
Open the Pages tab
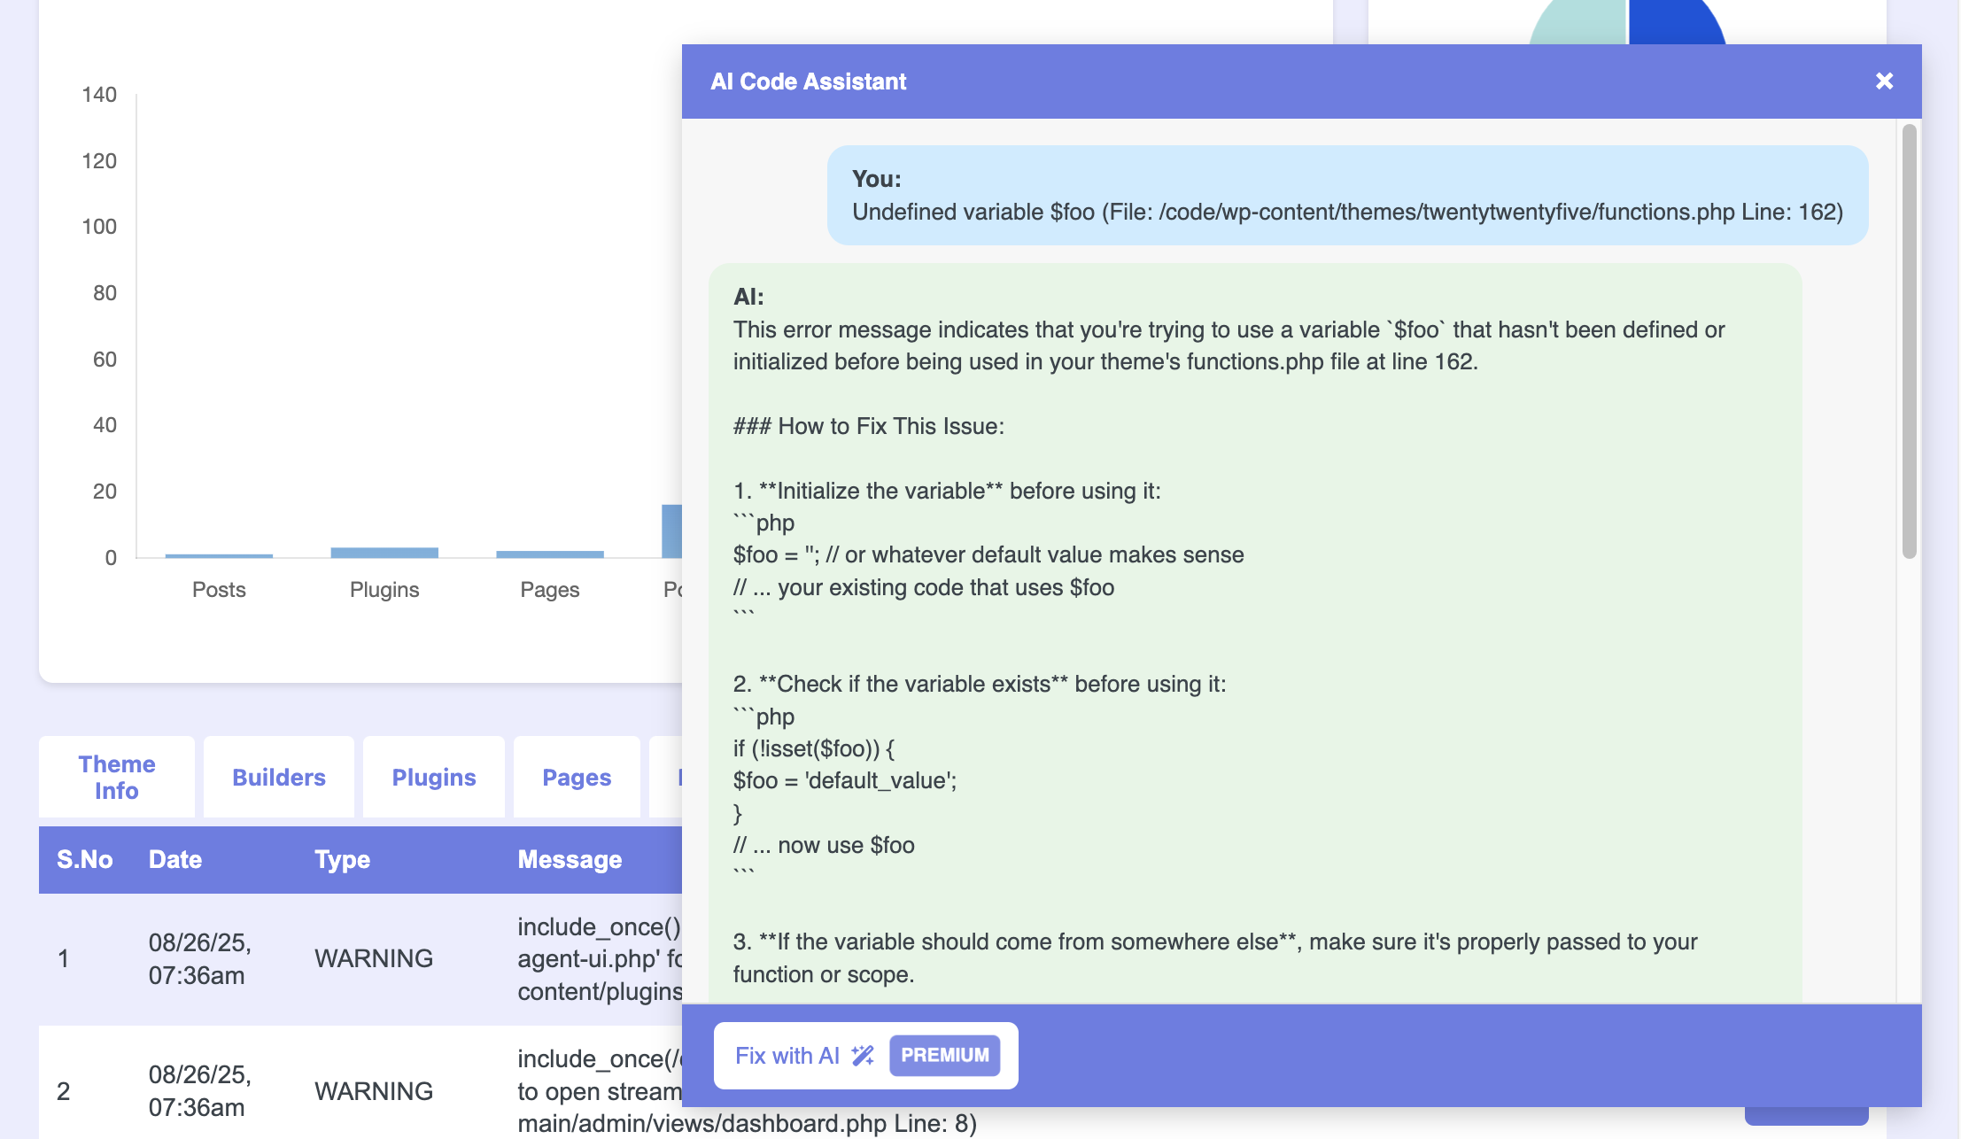[577, 777]
